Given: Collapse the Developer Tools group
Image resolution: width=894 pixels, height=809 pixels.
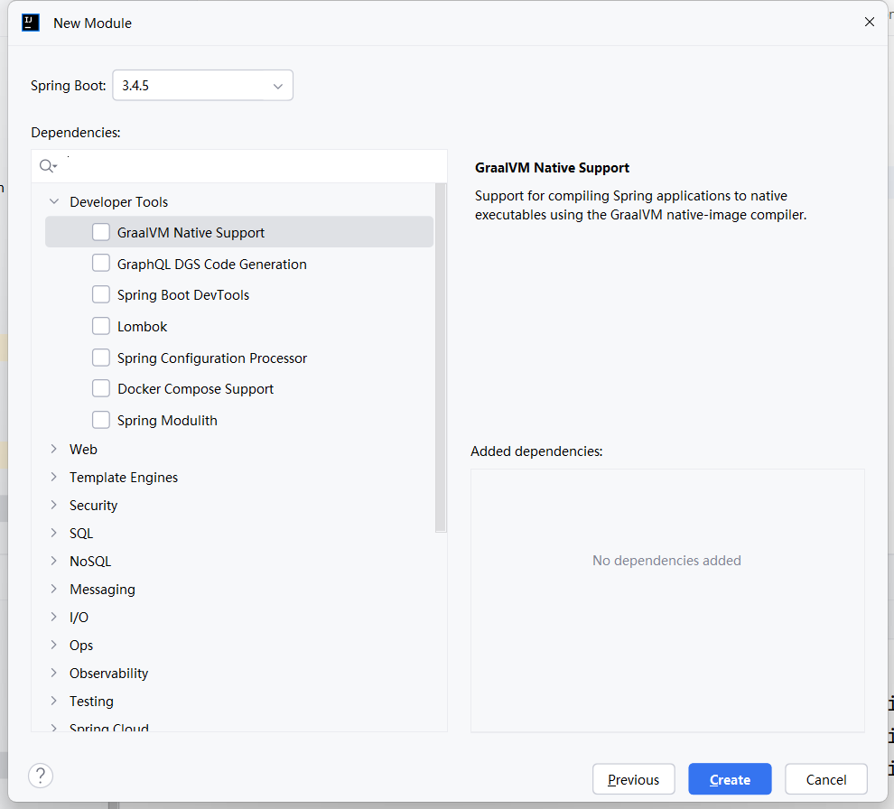Looking at the screenshot, I should (x=54, y=201).
